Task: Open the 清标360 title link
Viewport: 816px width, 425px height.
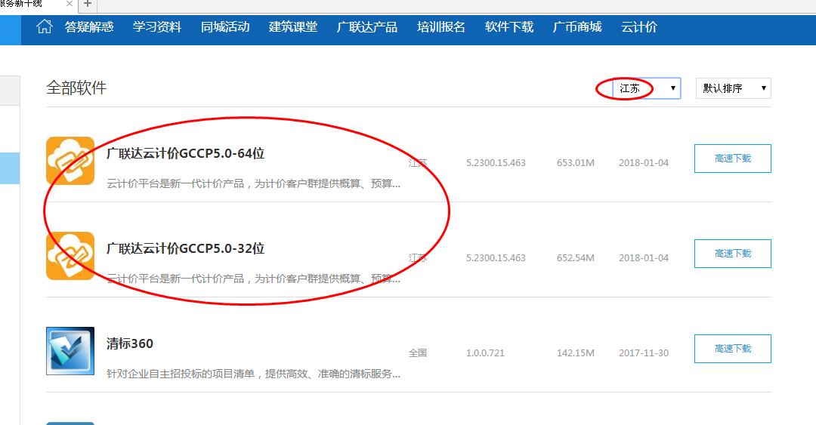Action: pos(130,343)
